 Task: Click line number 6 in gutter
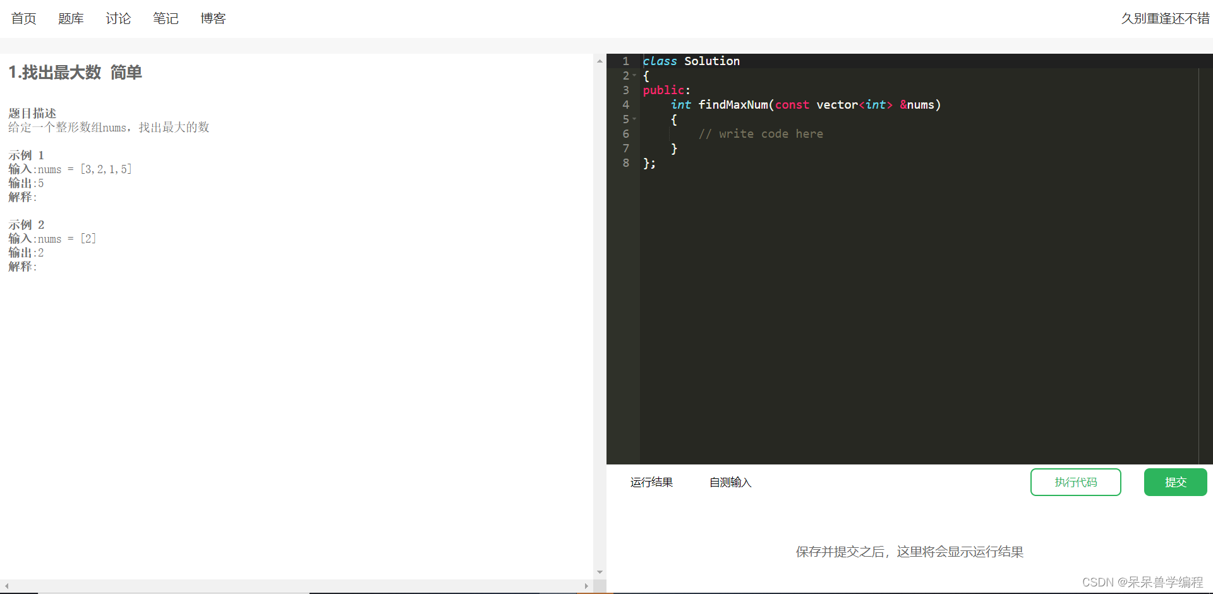point(625,134)
